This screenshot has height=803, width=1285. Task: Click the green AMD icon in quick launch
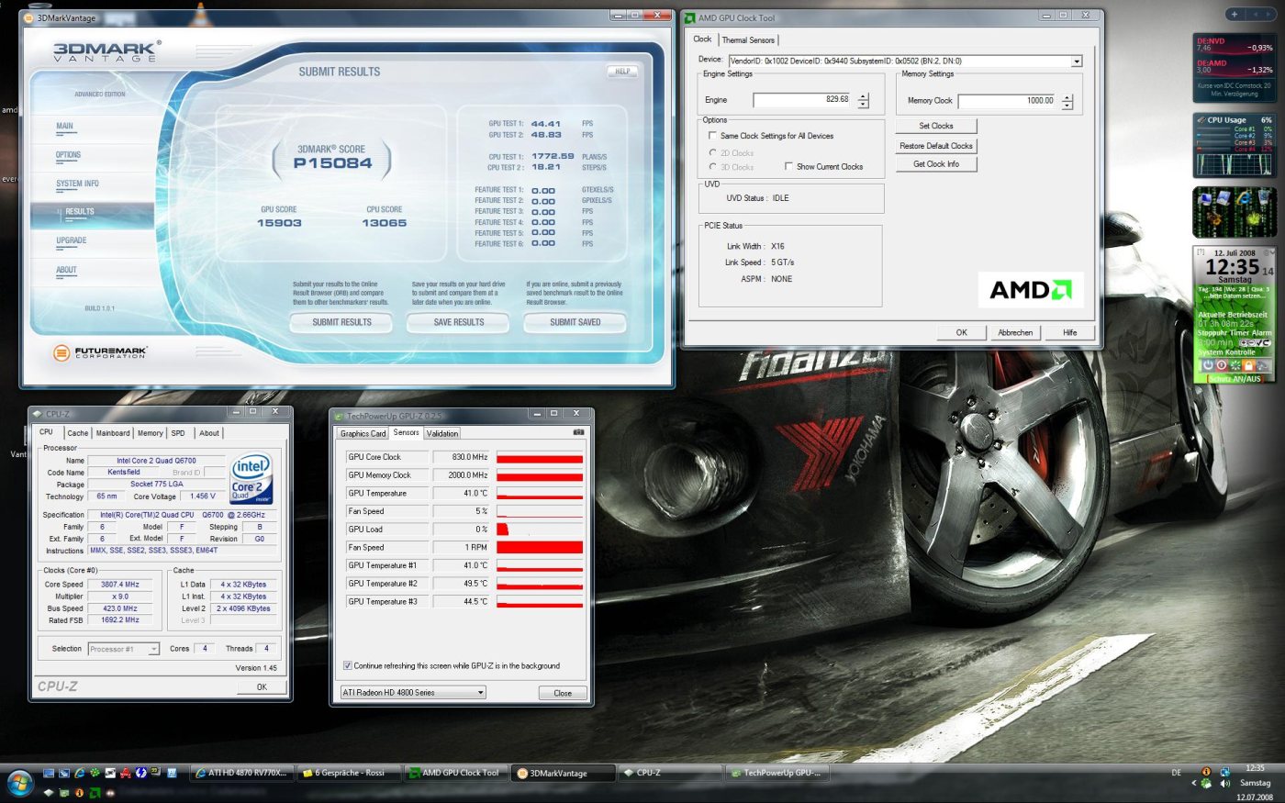tap(95, 793)
